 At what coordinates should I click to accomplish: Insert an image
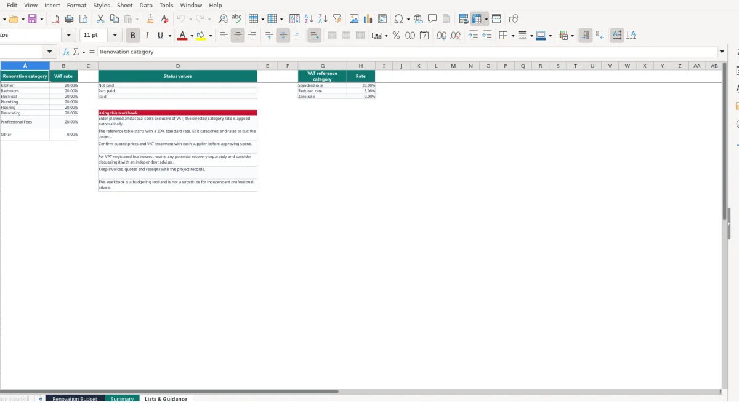tap(354, 19)
